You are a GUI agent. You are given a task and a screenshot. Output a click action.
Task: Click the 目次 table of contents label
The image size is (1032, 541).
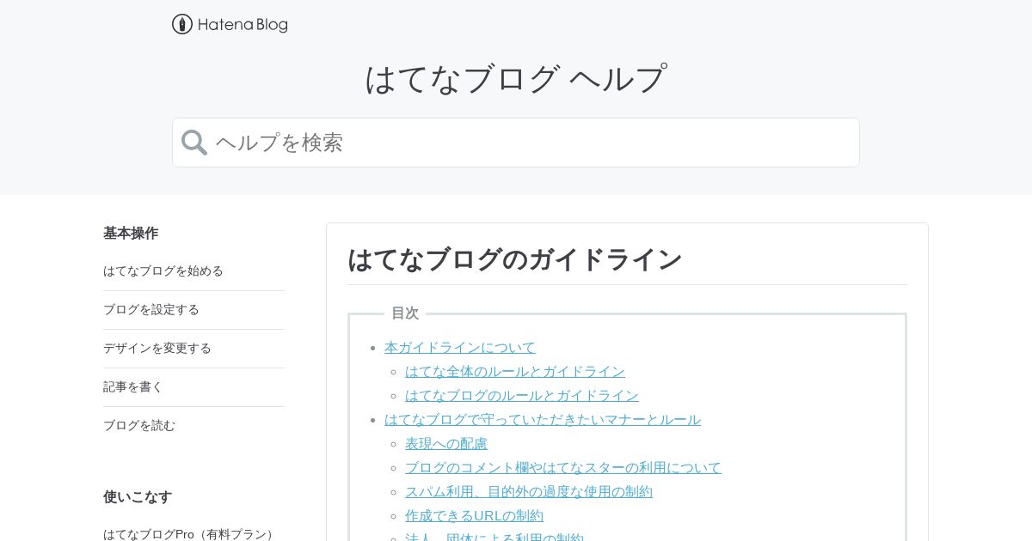tap(405, 313)
